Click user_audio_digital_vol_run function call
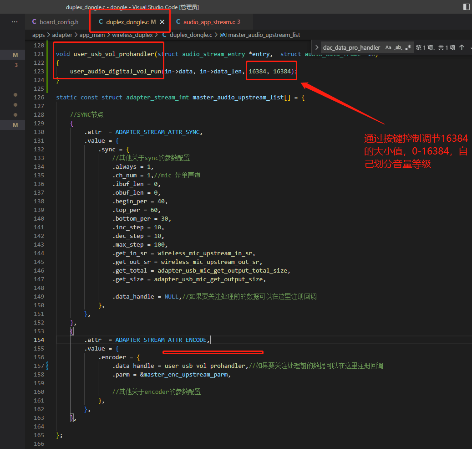This screenshot has height=449, width=472. pos(116,72)
